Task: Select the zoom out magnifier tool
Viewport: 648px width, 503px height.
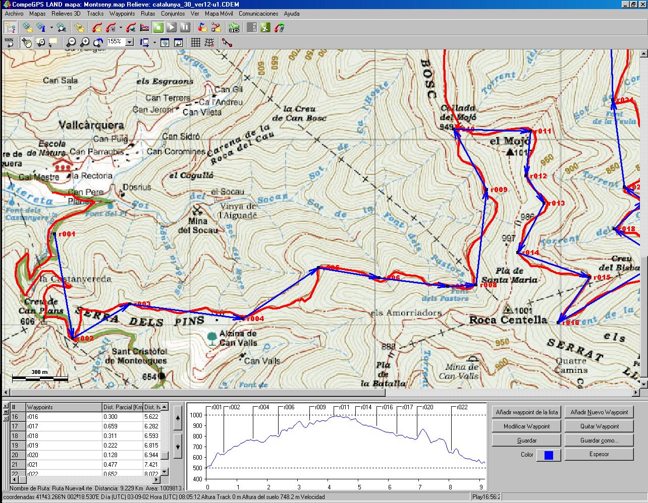Action: [x=71, y=42]
